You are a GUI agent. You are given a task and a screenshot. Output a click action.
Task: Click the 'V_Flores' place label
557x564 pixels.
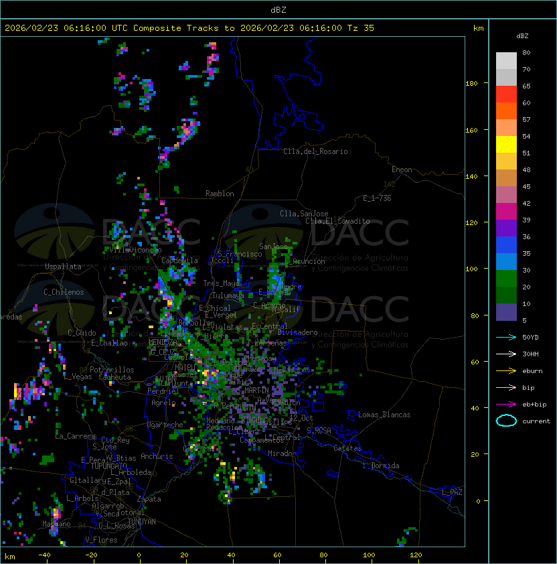point(101,540)
